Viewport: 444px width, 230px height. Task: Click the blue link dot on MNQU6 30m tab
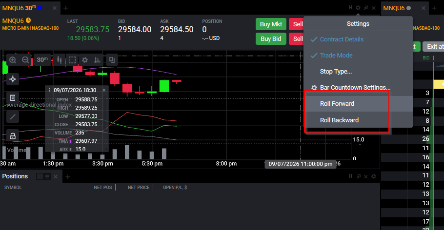pyautogui.click(x=40, y=8)
